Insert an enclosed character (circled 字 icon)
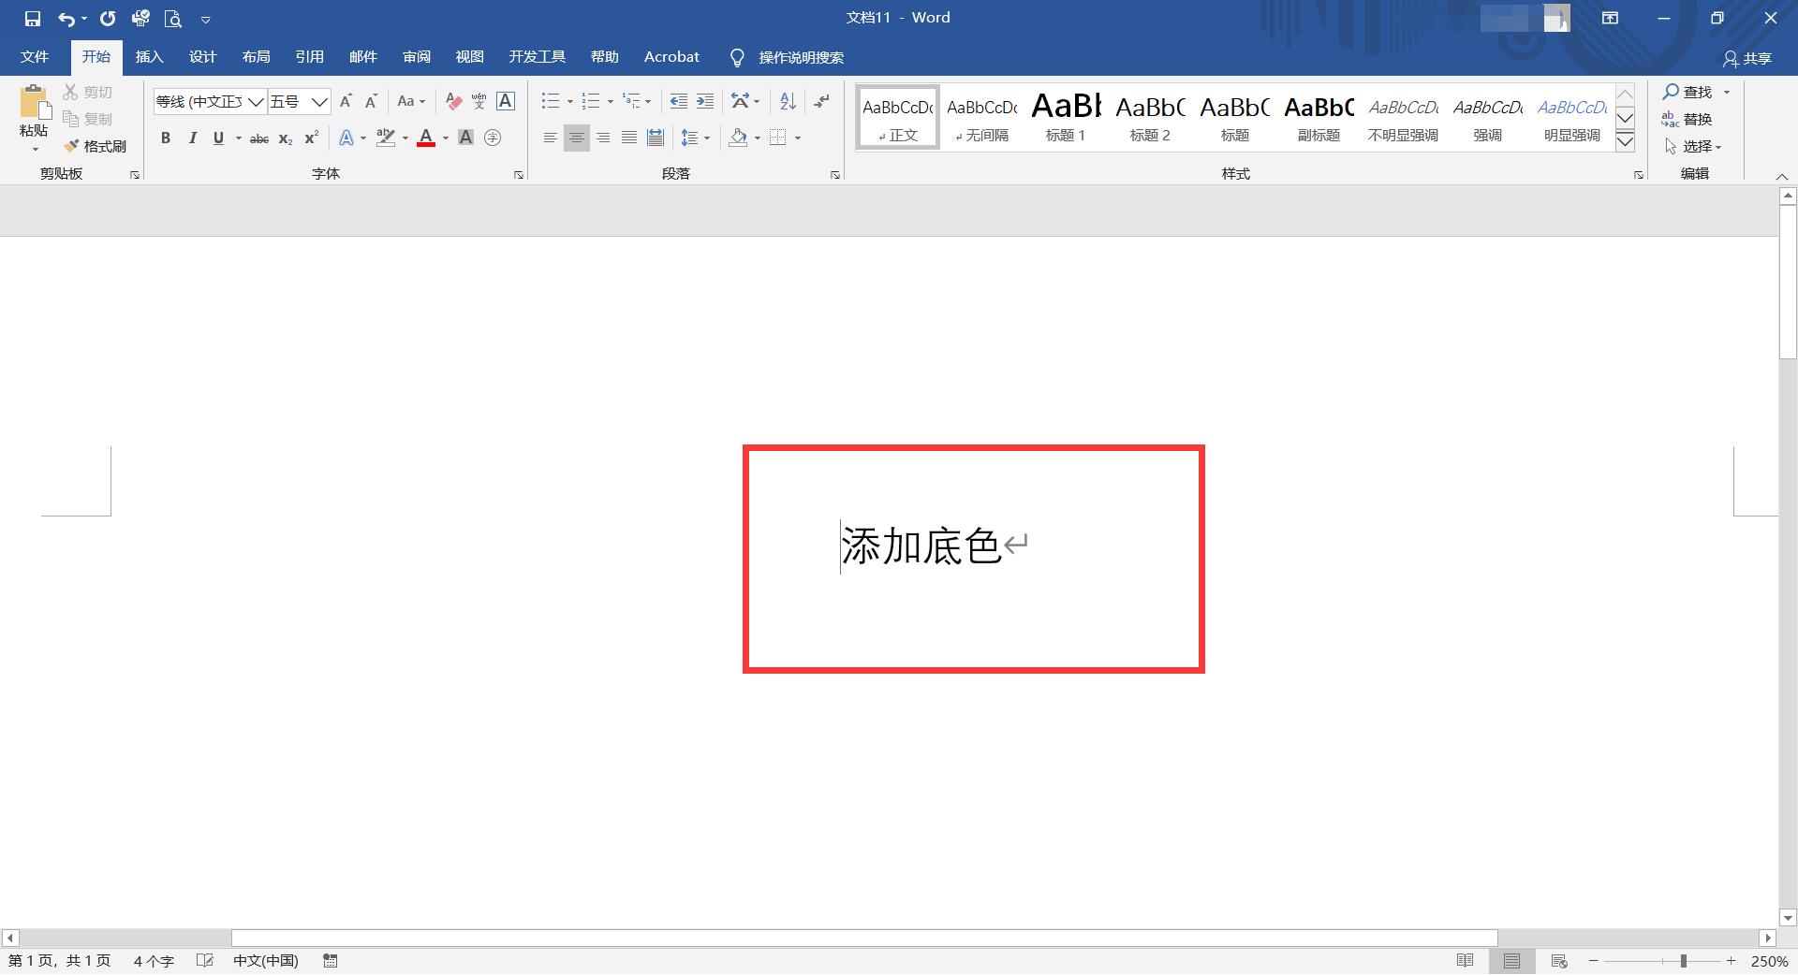 point(493,138)
